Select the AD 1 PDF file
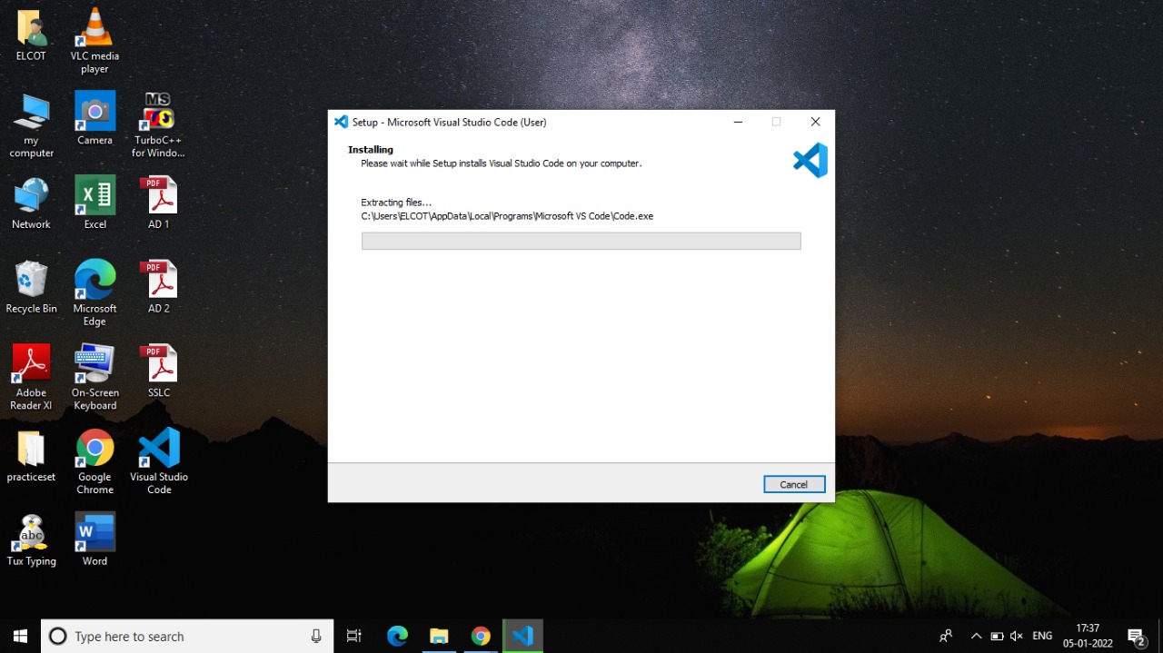 click(x=158, y=203)
